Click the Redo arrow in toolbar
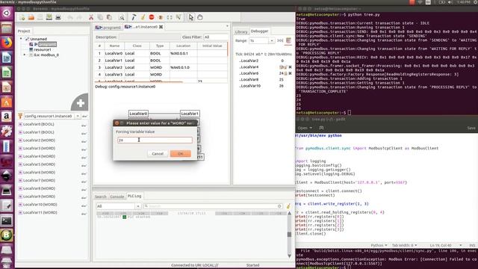The image size is (478, 269). (x=79, y=17)
